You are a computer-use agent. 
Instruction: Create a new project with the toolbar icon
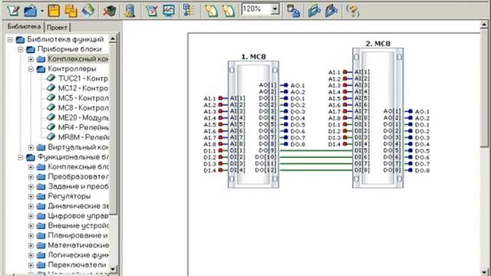click(13, 11)
